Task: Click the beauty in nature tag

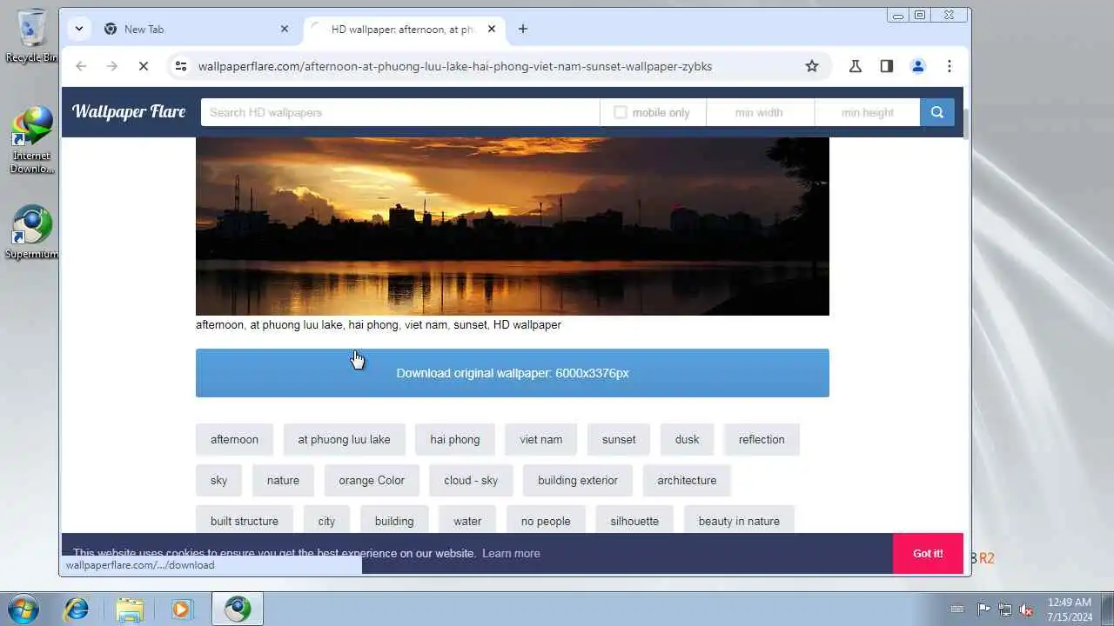Action: pos(739,521)
